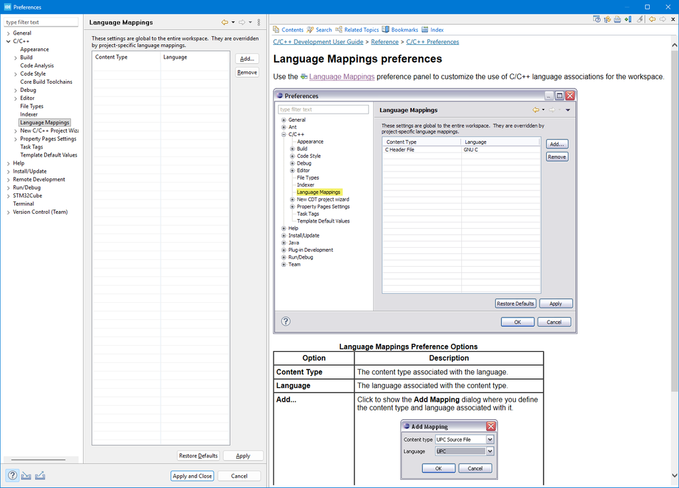679x488 pixels.
Task: Click the Add... mapping button
Action: [247, 59]
